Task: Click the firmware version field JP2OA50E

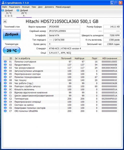Action: point(64,27)
